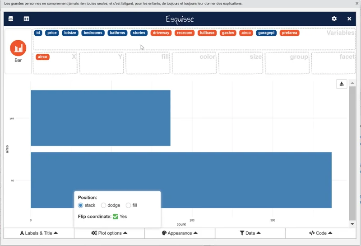Screen dimensions: 361x246
Task: Click the airco badge in X dropzone
Action: click(42, 57)
